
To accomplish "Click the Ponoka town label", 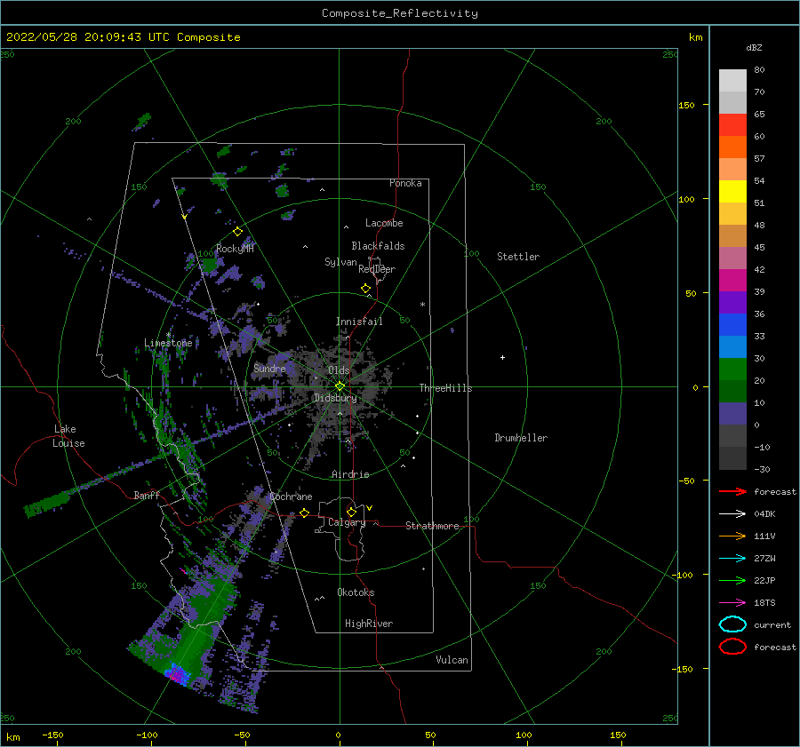I will [x=405, y=183].
